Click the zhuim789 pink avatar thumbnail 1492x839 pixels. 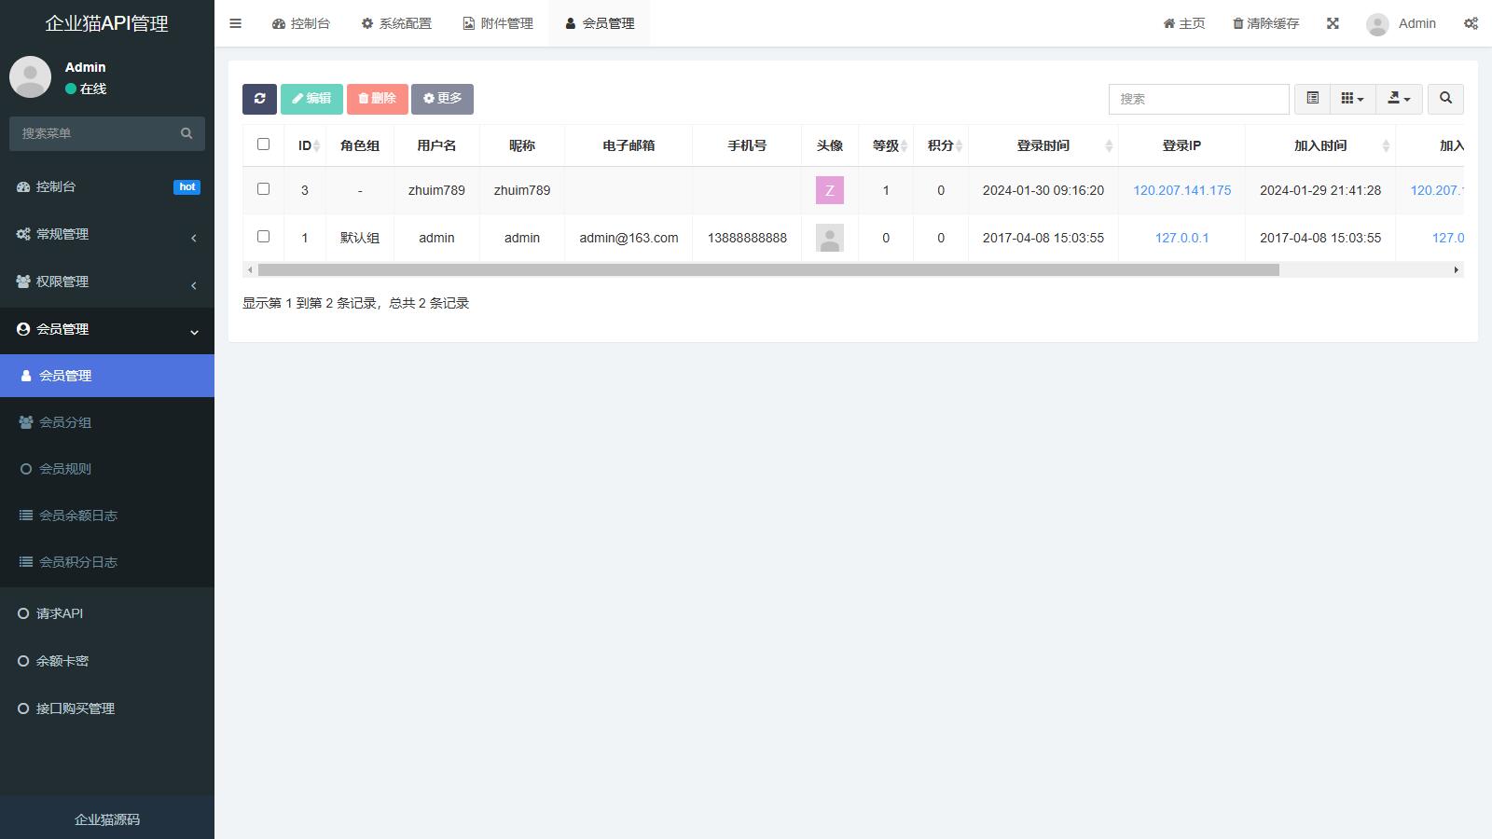829,190
